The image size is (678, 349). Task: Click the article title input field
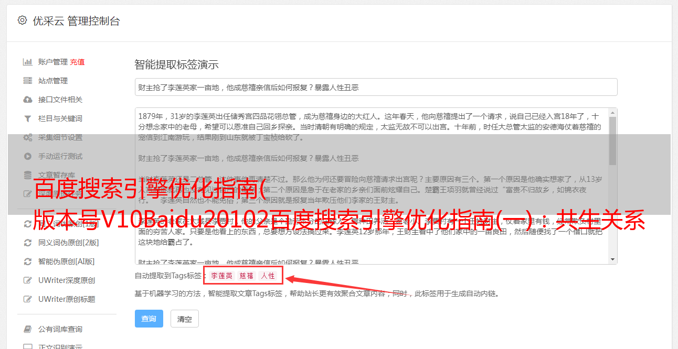pos(376,87)
